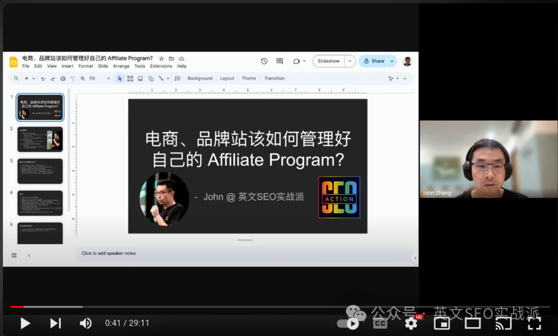Expand the line type dropdown arrow

[x=168, y=78]
